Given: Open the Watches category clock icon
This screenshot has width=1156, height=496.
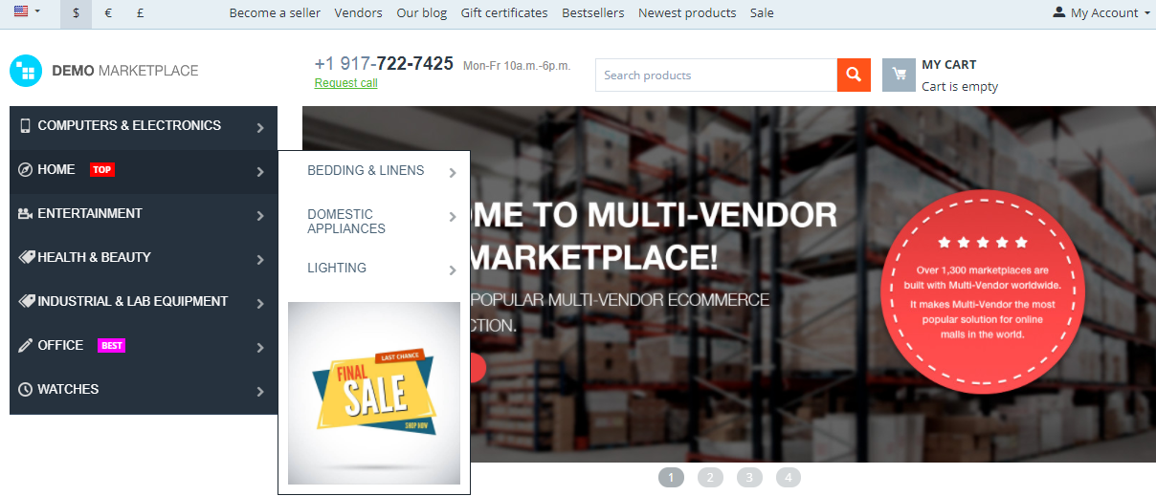Looking at the screenshot, I should pos(26,389).
